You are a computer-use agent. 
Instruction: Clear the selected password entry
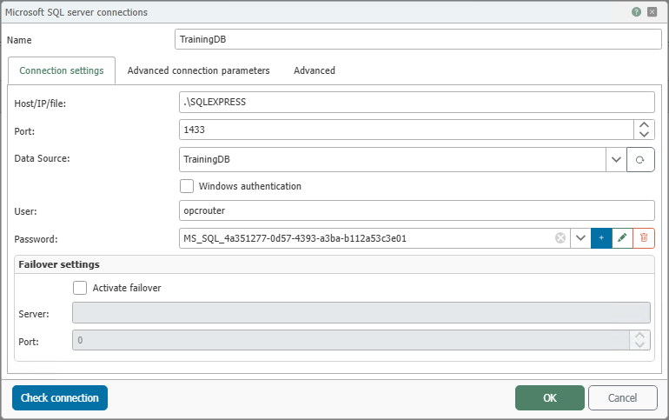click(560, 238)
